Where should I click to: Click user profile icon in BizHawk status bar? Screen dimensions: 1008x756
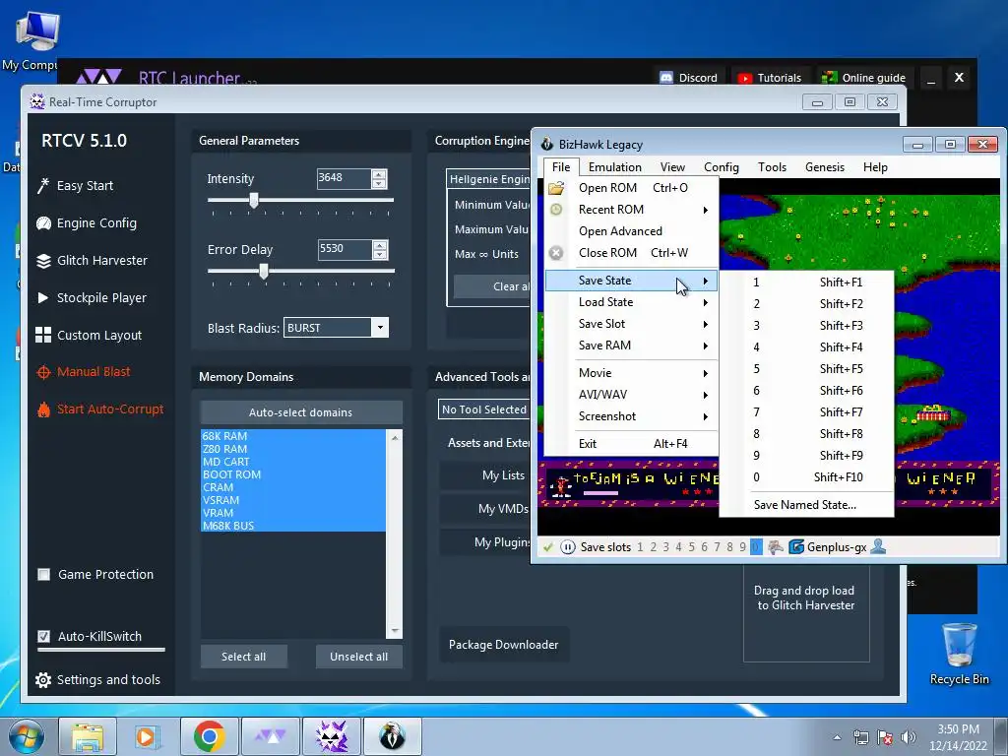click(878, 546)
